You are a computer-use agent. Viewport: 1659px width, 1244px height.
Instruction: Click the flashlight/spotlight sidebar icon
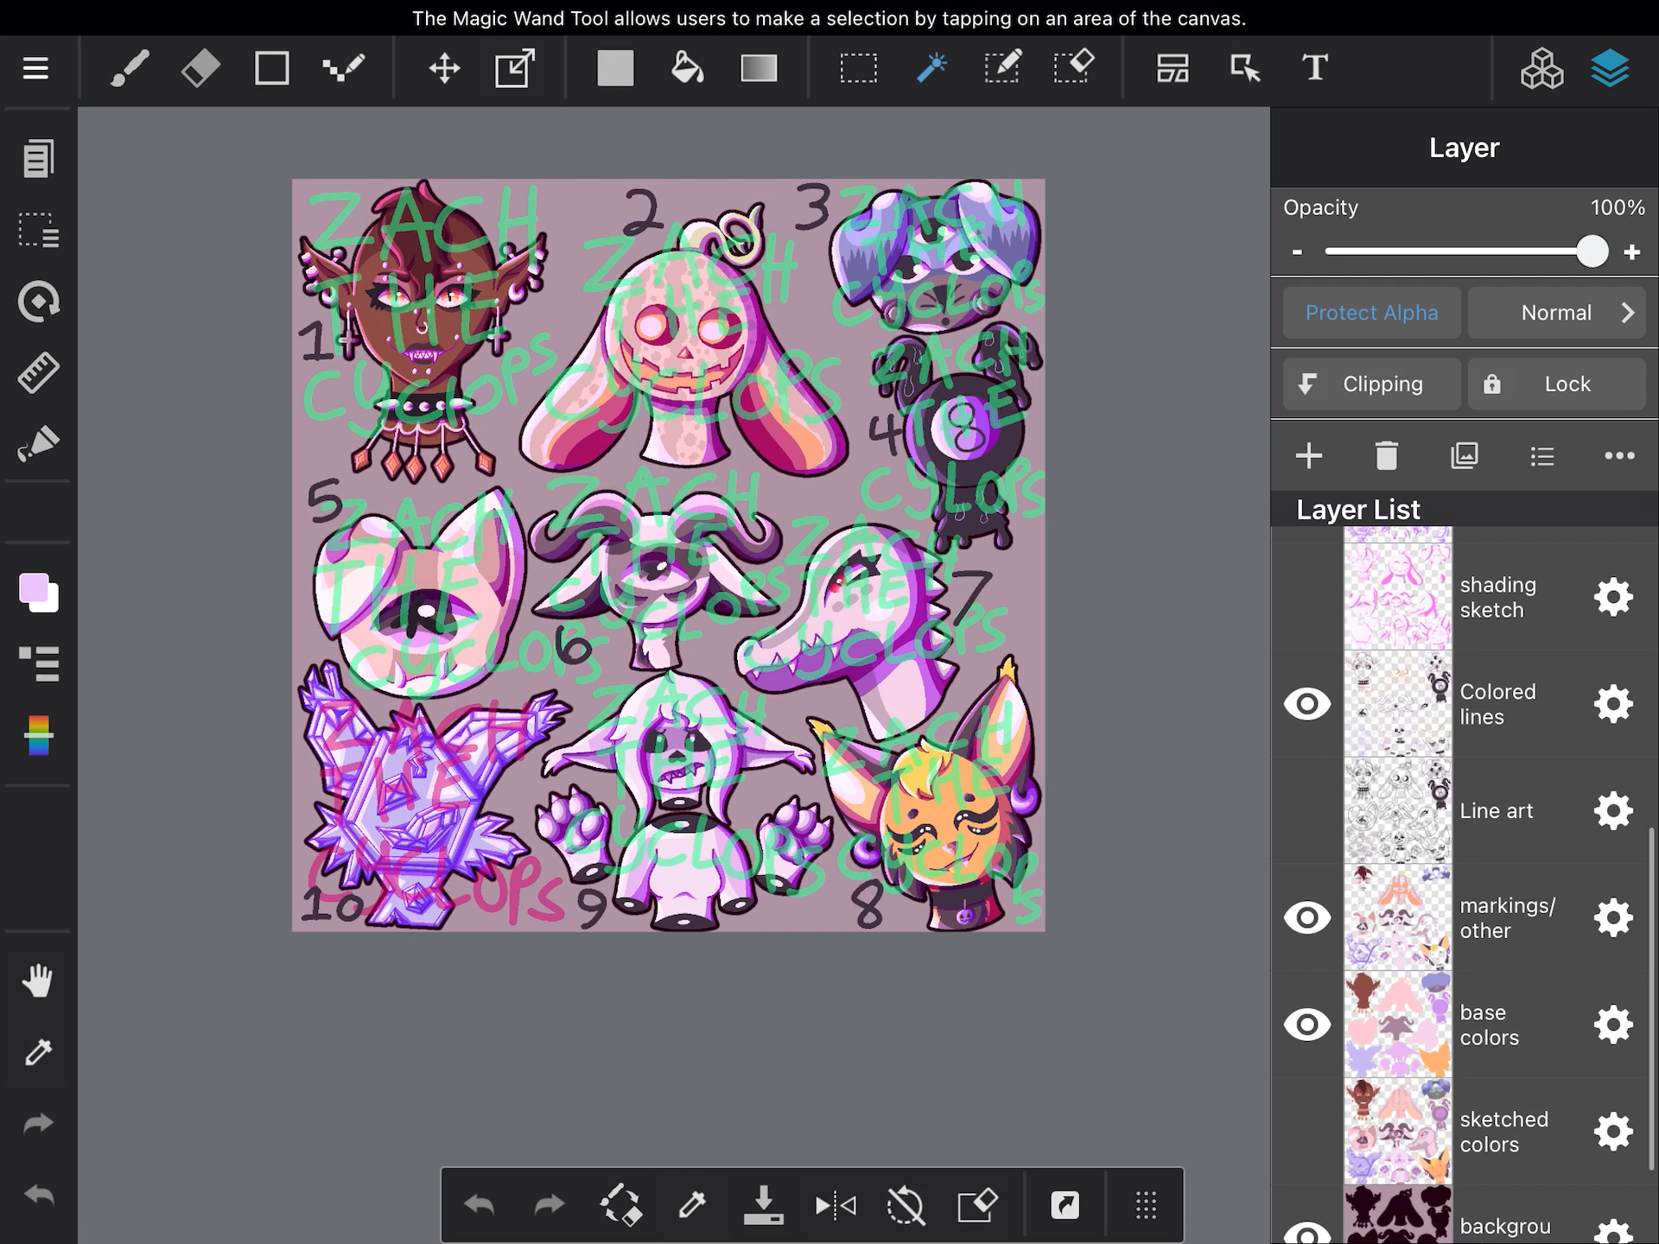pos(38,444)
